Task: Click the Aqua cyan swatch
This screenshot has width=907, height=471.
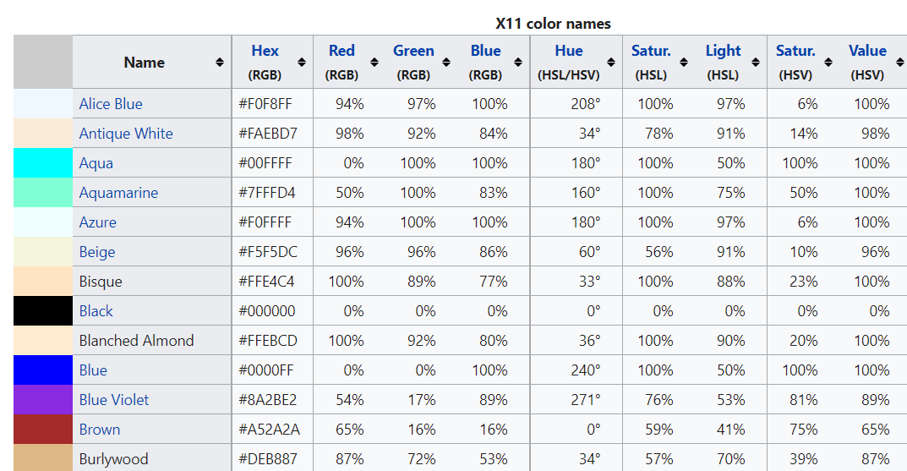Action: pos(43,162)
